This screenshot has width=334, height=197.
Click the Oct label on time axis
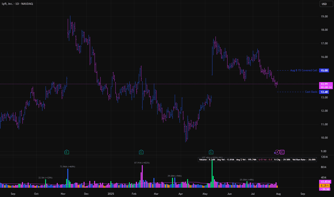click(x=36, y=194)
